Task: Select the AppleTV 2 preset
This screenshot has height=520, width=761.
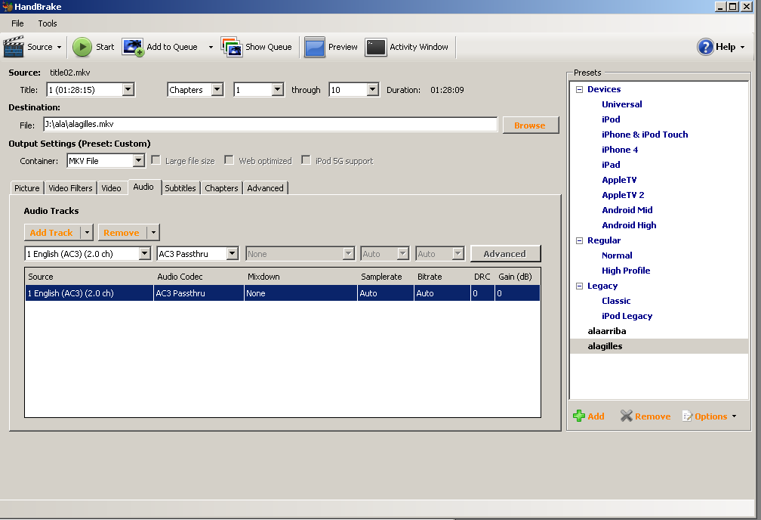Action: [x=623, y=195]
